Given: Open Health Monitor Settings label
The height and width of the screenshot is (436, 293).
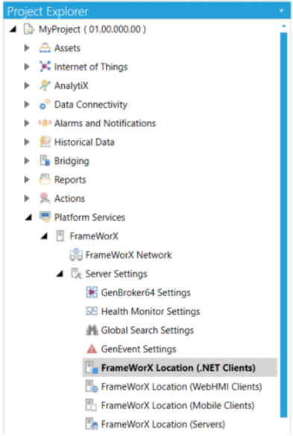Looking at the screenshot, I should [151, 311].
